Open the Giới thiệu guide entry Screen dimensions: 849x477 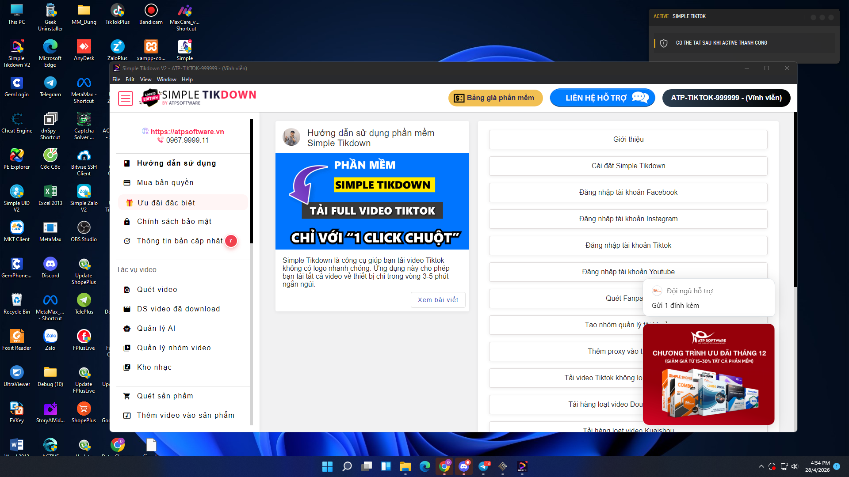coord(628,140)
